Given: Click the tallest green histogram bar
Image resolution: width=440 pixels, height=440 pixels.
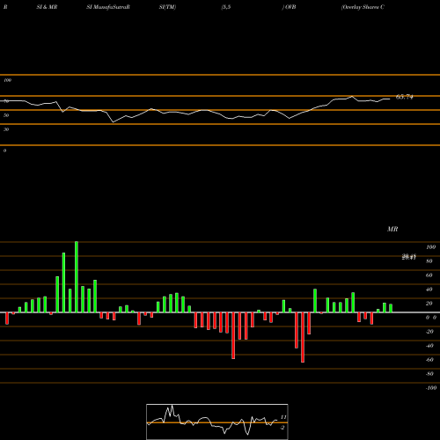Looking at the screenshot, I should [77, 277].
